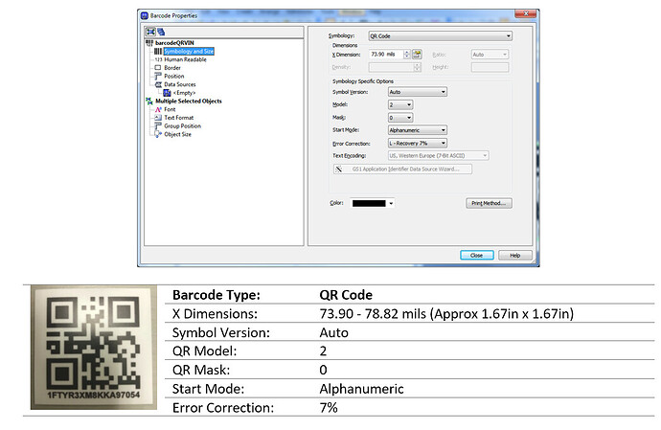Screen dimensions: 661x430
Task: Open the Mask dropdown
Action: tap(400, 118)
